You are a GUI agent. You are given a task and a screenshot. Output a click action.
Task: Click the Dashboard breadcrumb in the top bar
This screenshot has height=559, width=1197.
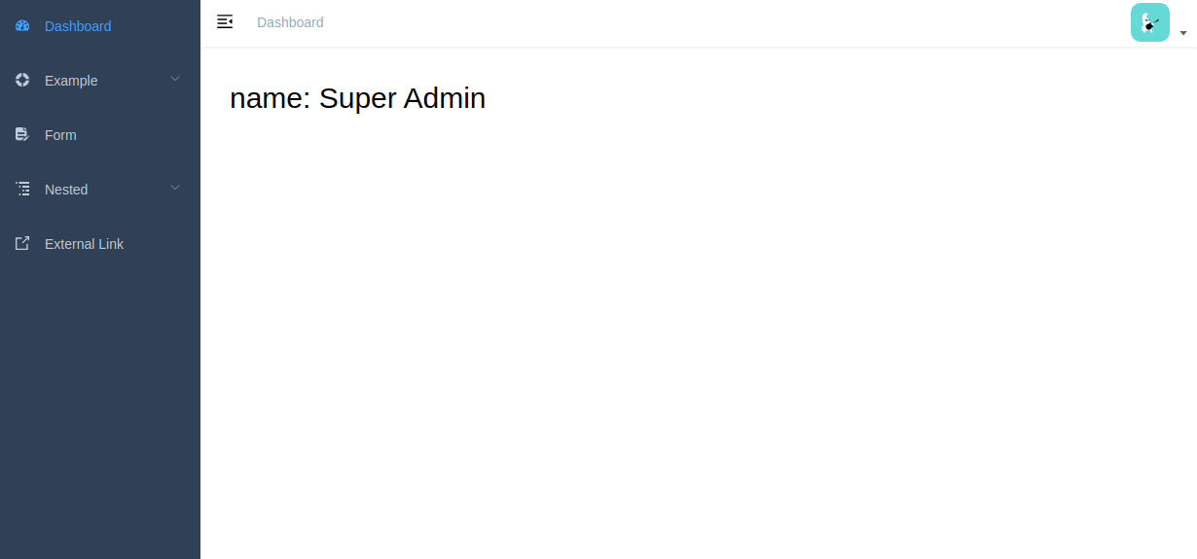290,22
